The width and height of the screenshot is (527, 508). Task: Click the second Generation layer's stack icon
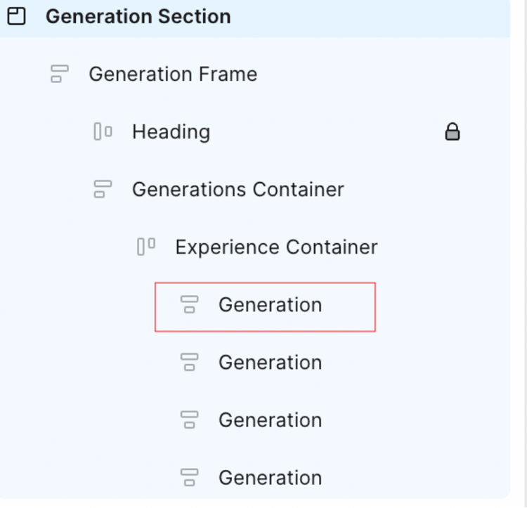[189, 362]
